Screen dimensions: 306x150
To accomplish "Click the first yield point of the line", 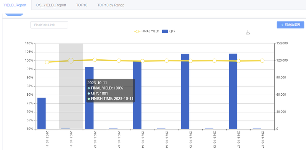I will 47,62.
